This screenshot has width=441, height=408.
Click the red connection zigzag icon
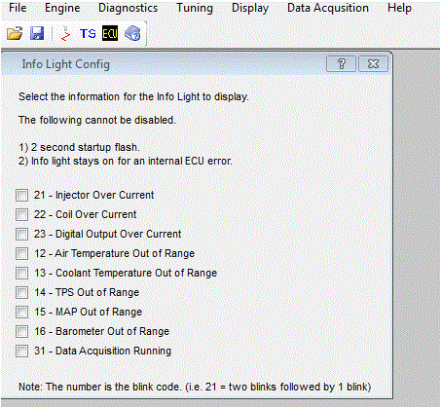(65, 33)
